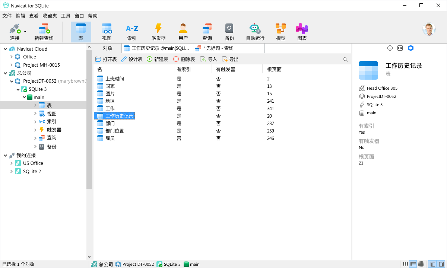This screenshot has width=447, height=268.
Task: Open the 查询 query toolbar icon
Action: (x=207, y=32)
